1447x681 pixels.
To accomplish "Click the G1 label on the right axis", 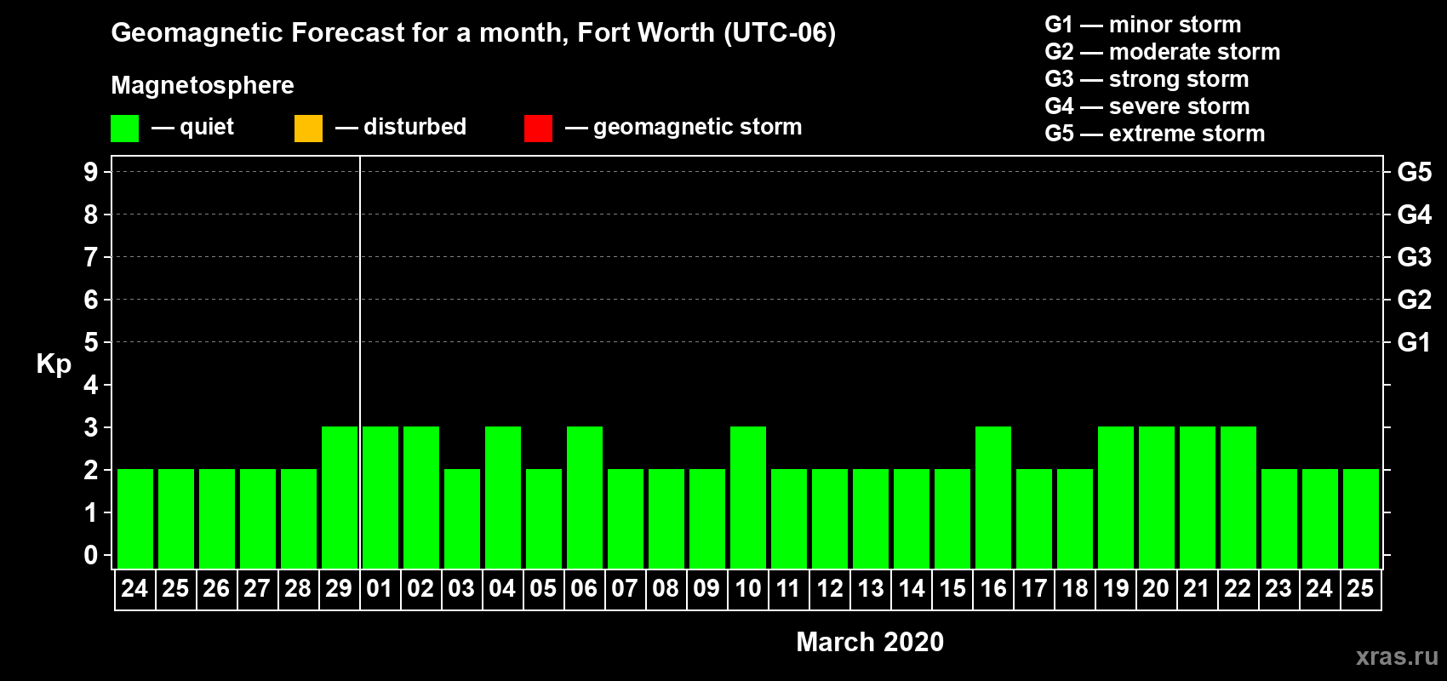I will [1415, 342].
